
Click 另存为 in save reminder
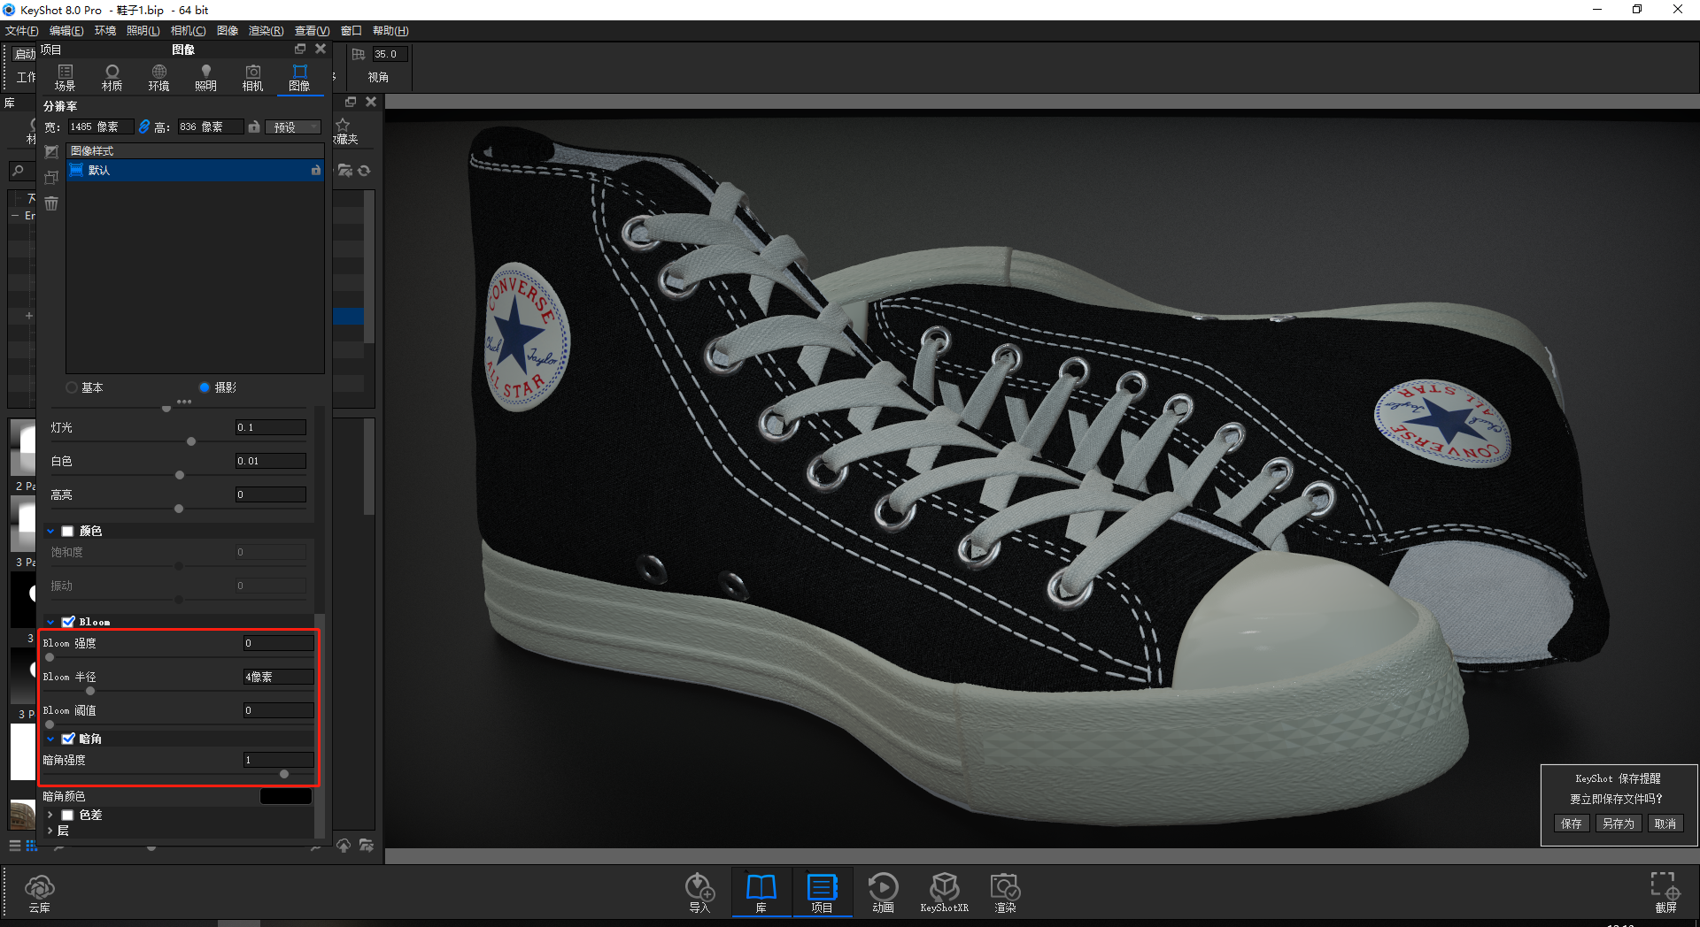[x=1618, y=824]
